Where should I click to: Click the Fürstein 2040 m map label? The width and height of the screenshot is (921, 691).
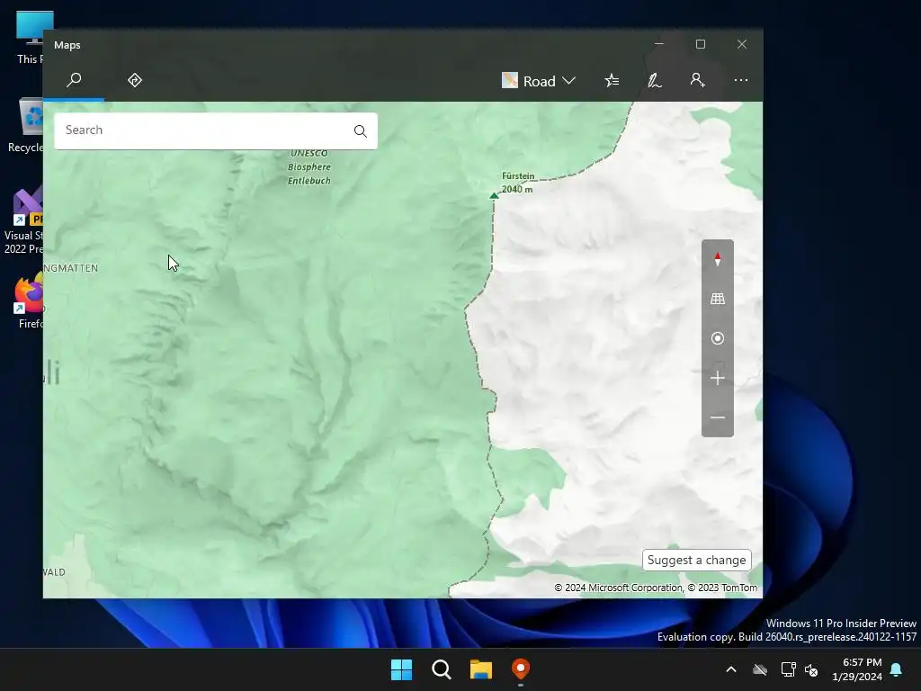click(x=517, y=182)
